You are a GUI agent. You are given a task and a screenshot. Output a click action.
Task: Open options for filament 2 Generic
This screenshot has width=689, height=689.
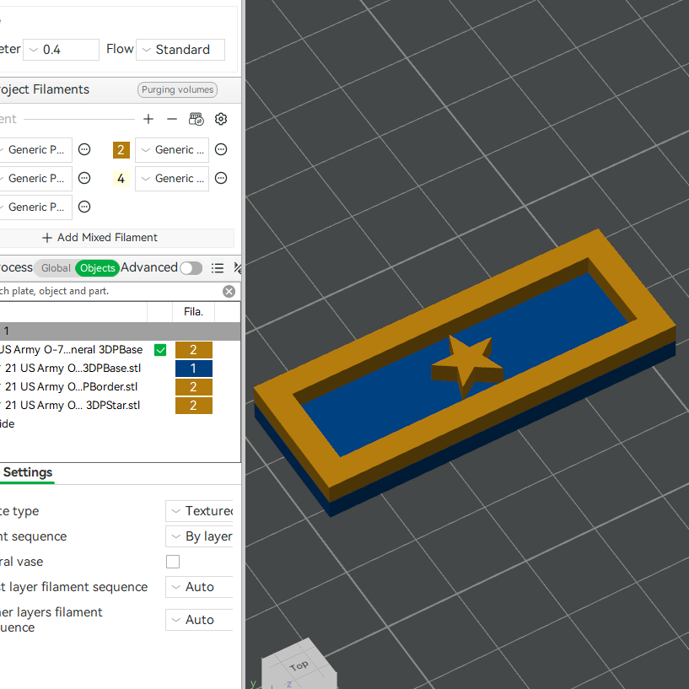(221, 150)
